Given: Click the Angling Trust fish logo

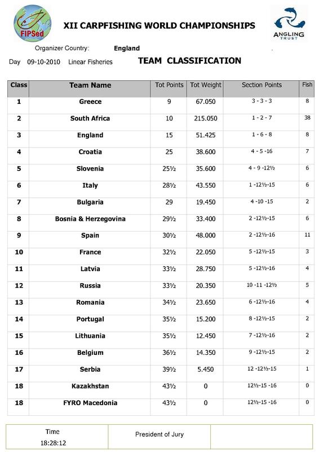Looking at the screenshot, I should coord(289,23).
